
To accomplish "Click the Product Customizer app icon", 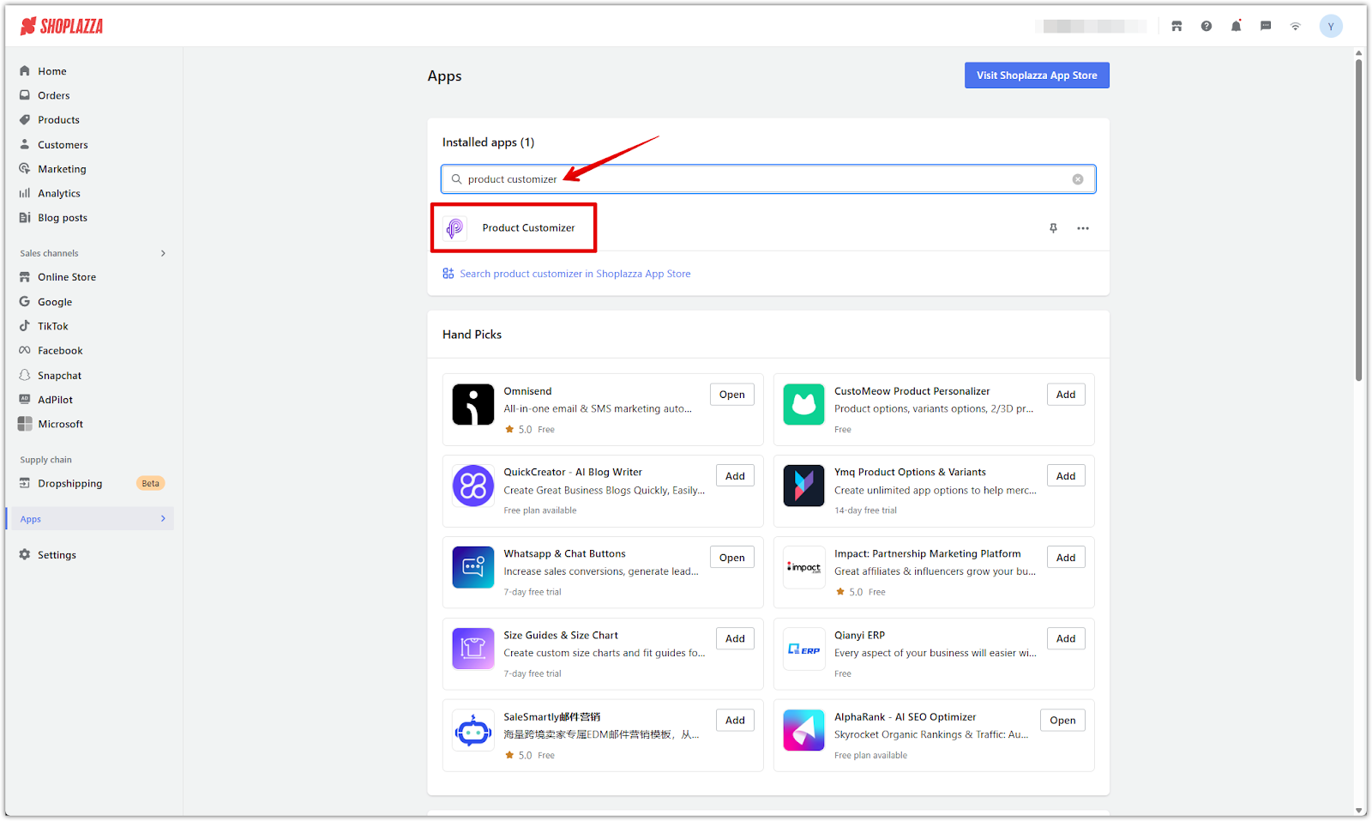I will [455, 228].
